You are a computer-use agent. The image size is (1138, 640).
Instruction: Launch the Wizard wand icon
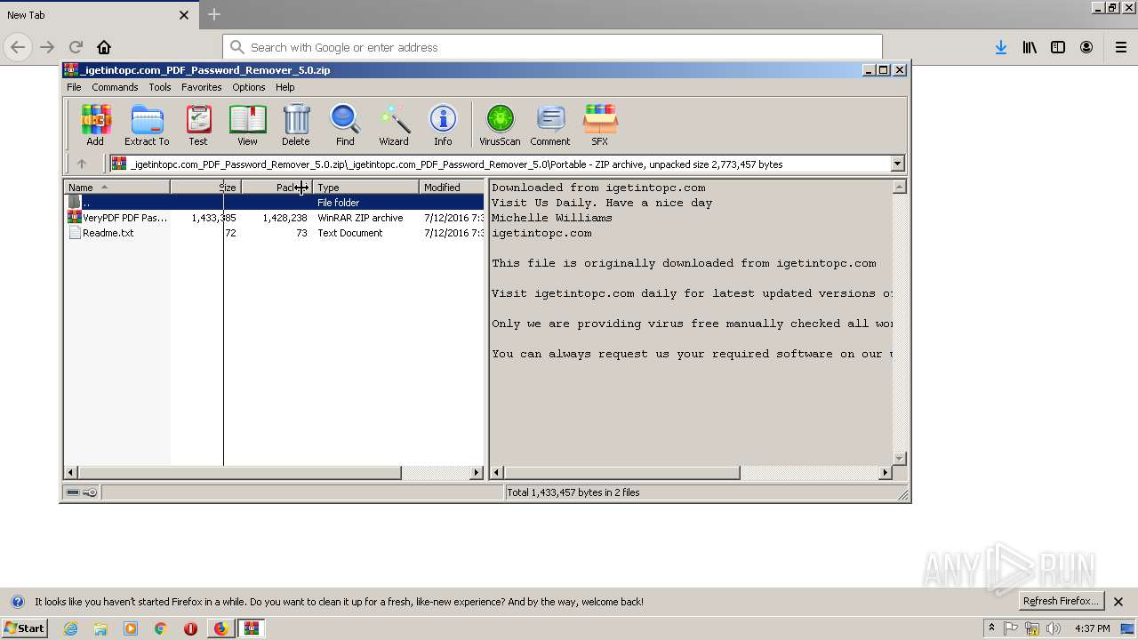tap(394, 124)
